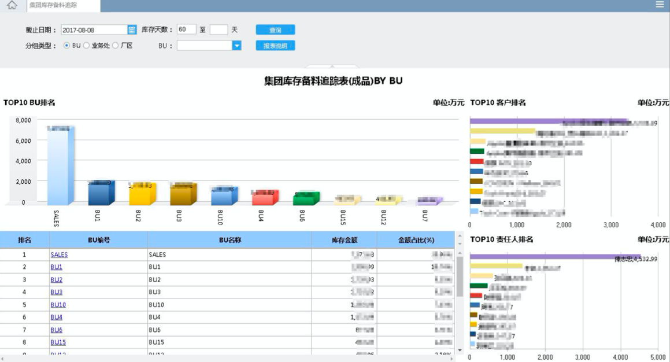Click the TOP10 BU排名 chart title
670x362 pixels.
click(x=29, y=102)
